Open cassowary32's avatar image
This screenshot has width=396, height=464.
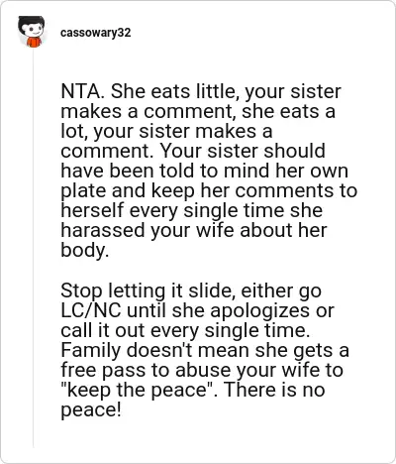(32, 32)
